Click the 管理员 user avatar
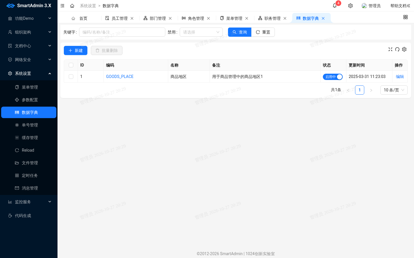This screenshot has width=414, height=258. [x=364, y=6]
